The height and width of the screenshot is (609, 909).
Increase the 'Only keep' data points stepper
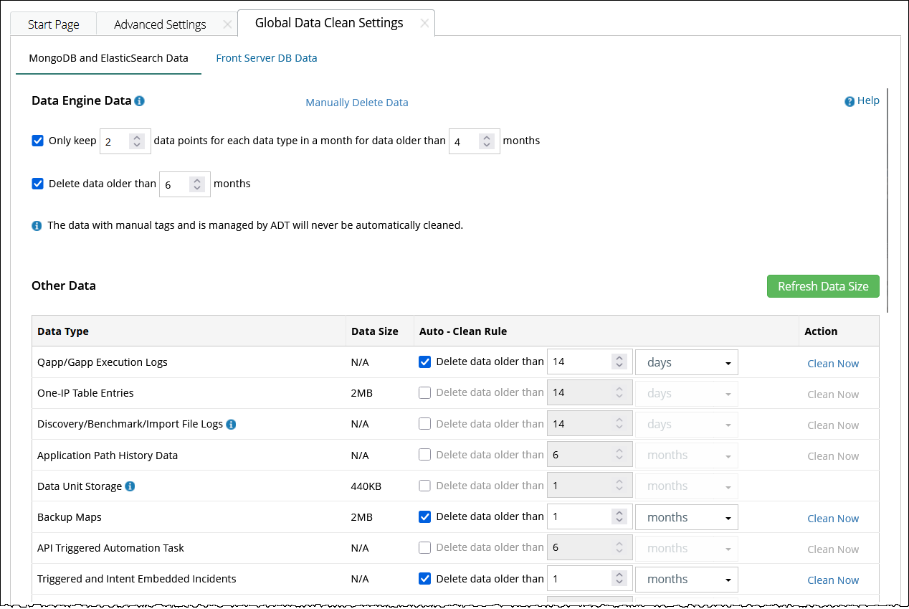point(137,137)
